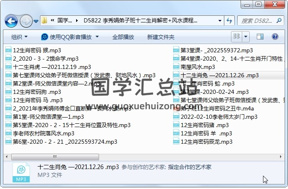Click the large MP3 thumbnail in details pane
The width and height of the screenshot is (288, 189).
pos(21,172)
